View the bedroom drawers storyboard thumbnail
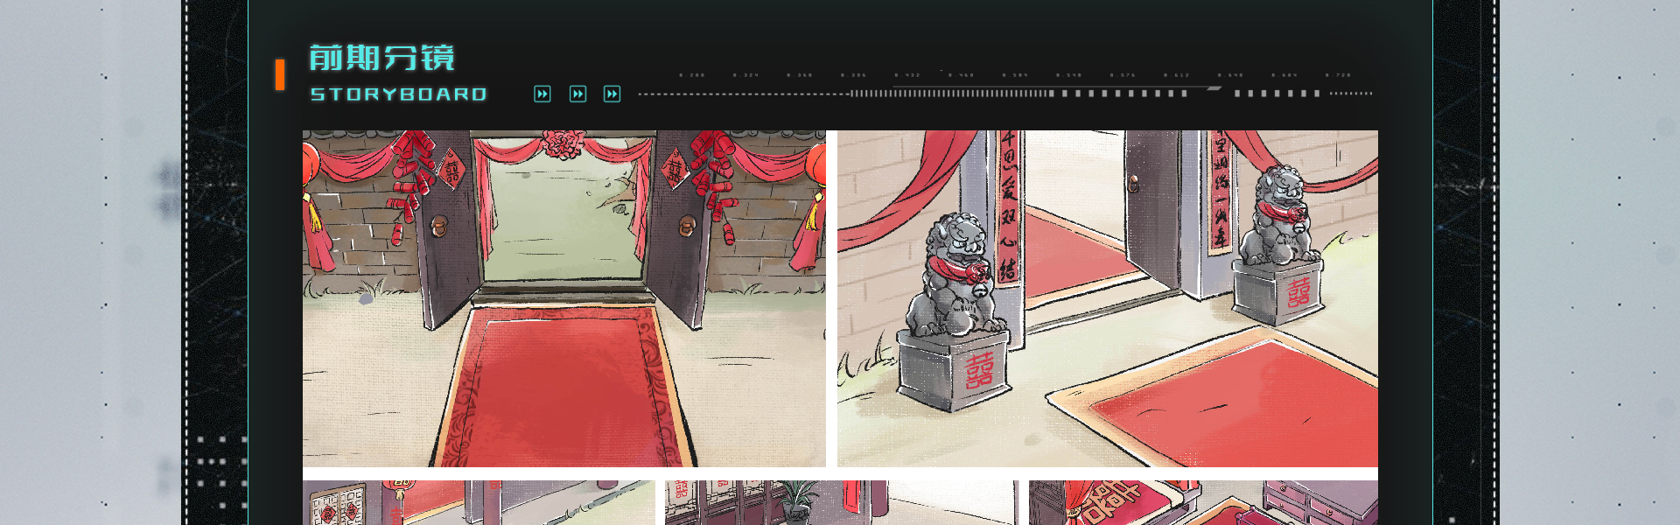 point(1203,502)
